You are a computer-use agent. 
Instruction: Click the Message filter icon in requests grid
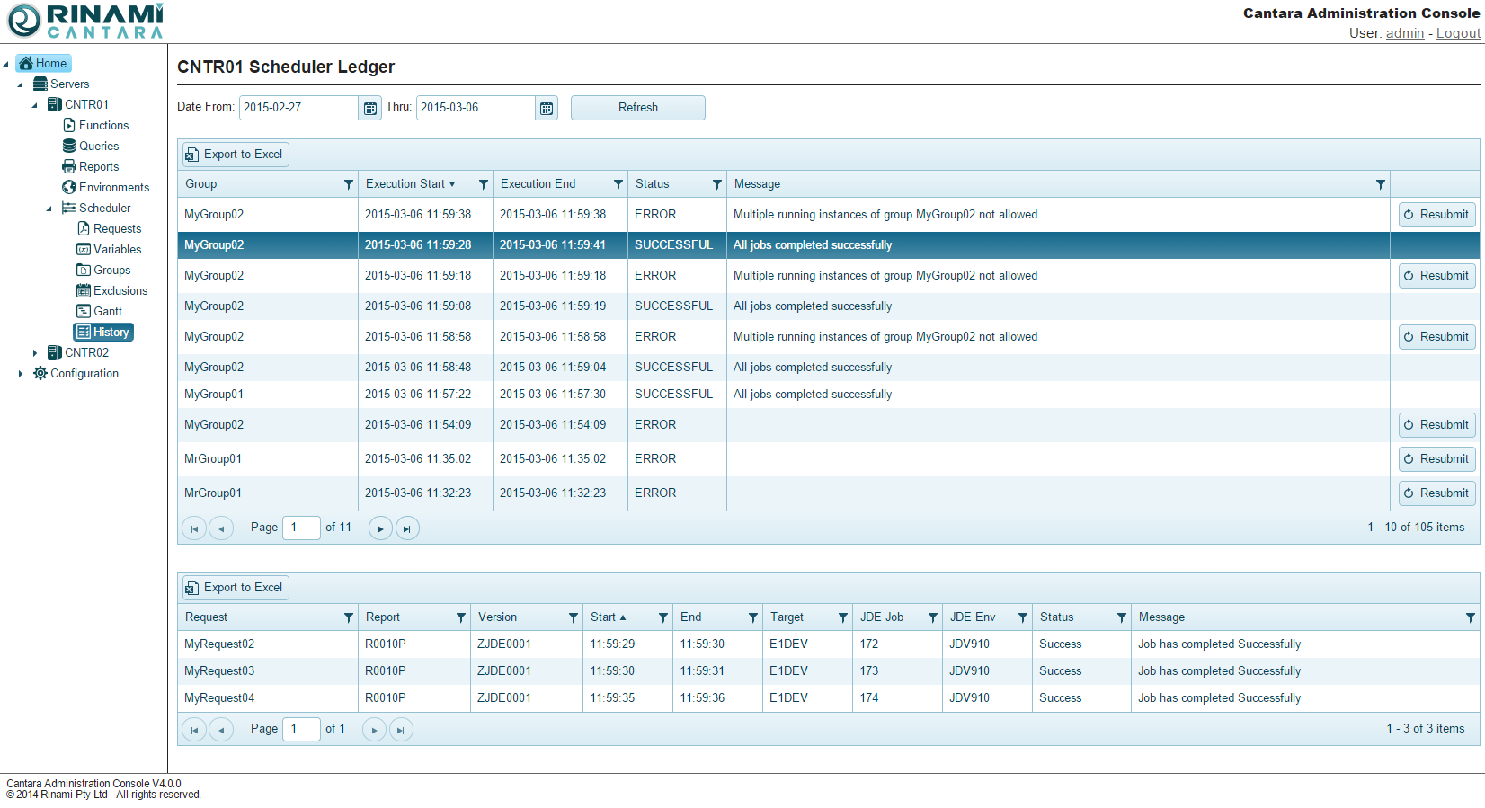[x=1470, y=617]
